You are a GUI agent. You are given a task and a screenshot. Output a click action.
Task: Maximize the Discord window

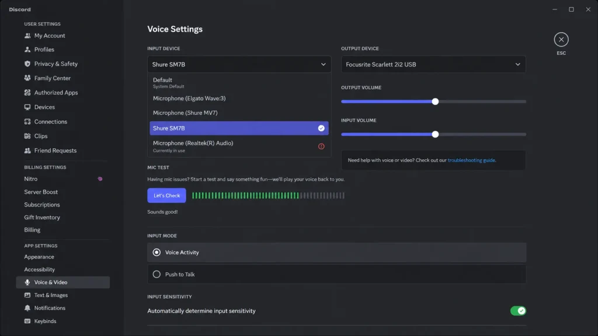point(571,9)
